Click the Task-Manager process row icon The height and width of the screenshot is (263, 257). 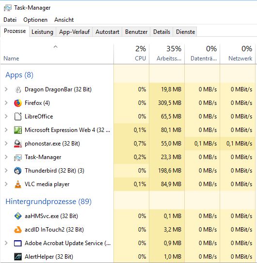[18, 157]
